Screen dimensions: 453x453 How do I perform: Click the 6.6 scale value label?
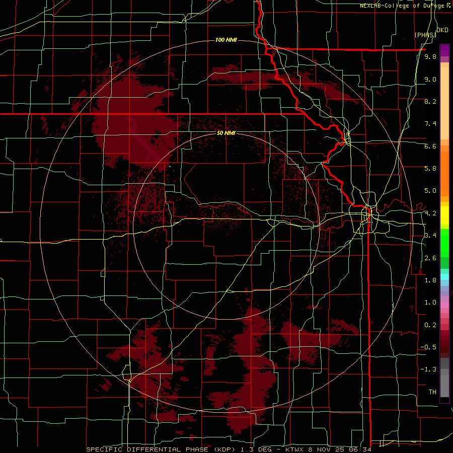point(430,146)
